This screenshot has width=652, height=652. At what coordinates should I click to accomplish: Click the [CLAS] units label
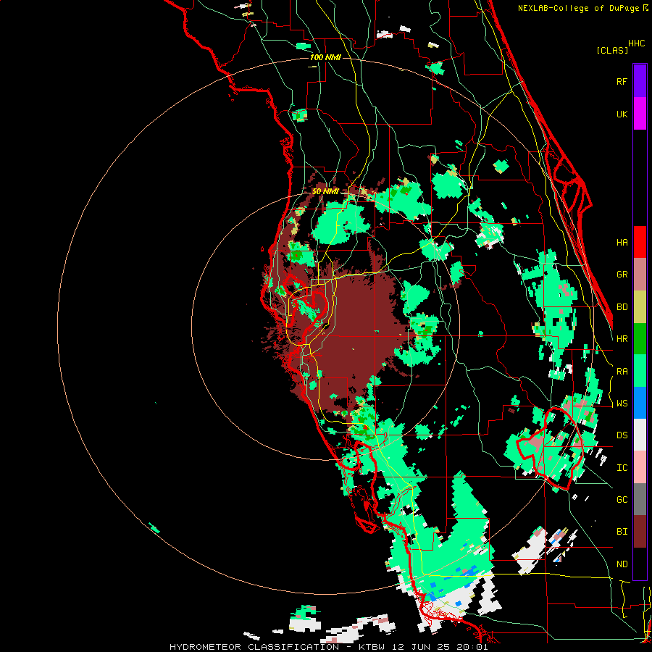click(x=612, y=50)
